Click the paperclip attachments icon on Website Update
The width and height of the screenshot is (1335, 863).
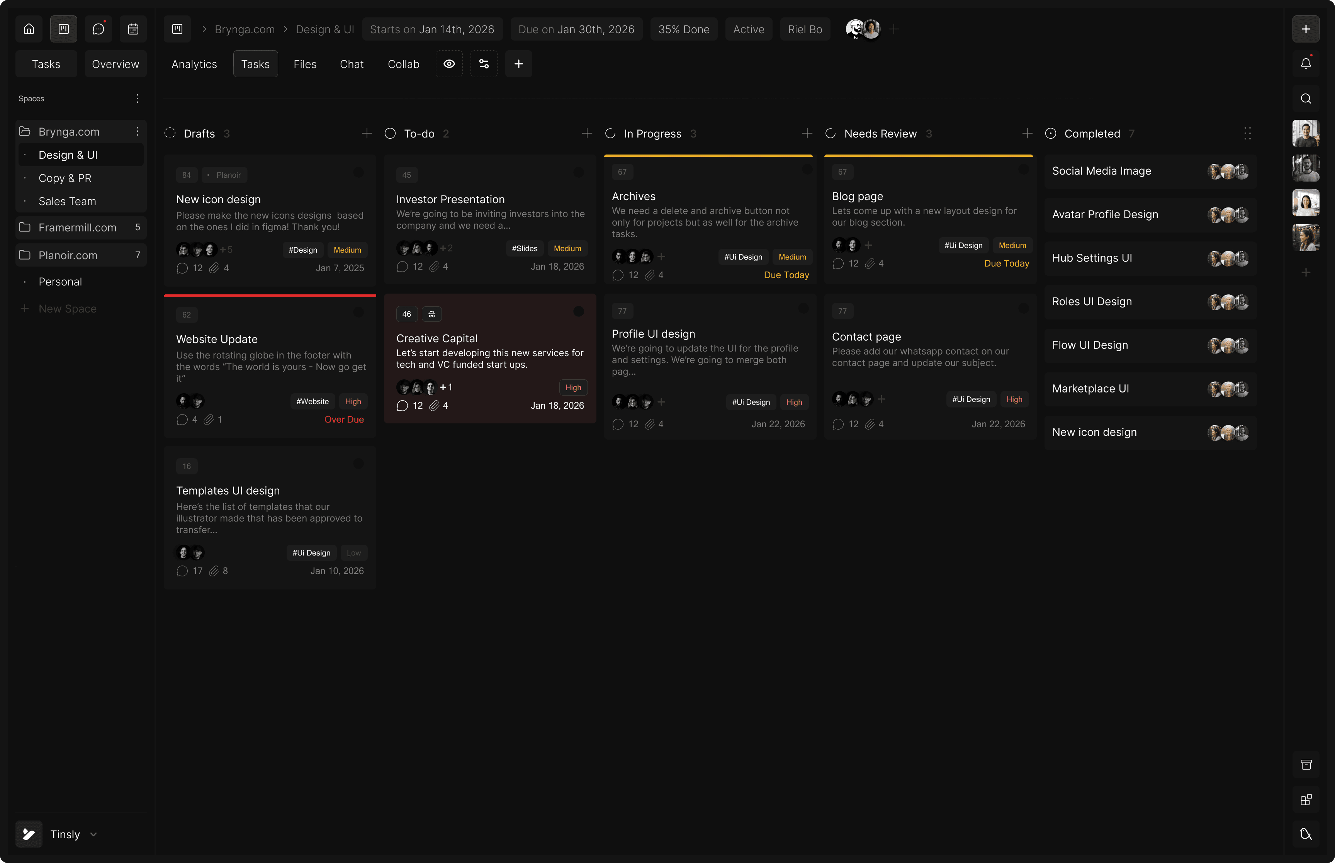(x=209, y=420)
